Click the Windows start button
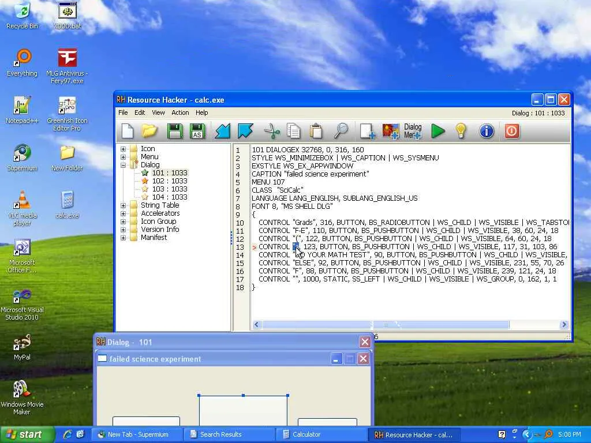 point(27,435)
